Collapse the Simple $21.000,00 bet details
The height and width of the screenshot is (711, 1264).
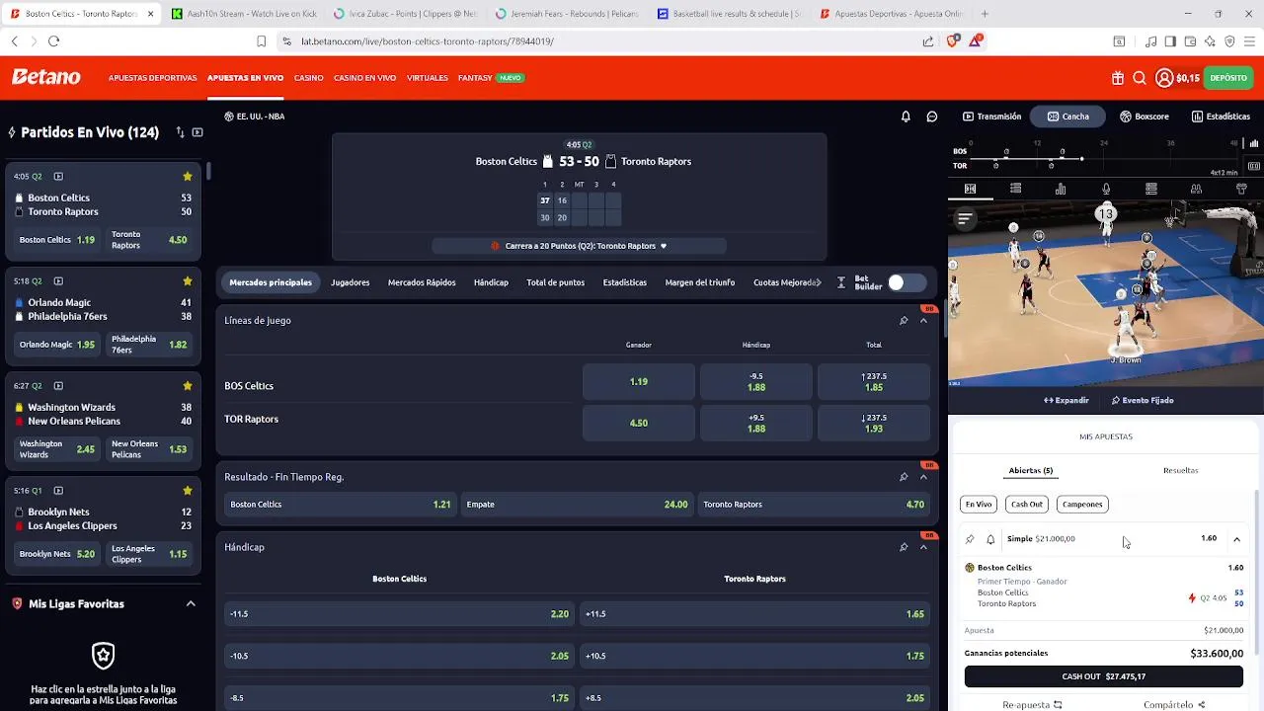(x=1236, y=539)
